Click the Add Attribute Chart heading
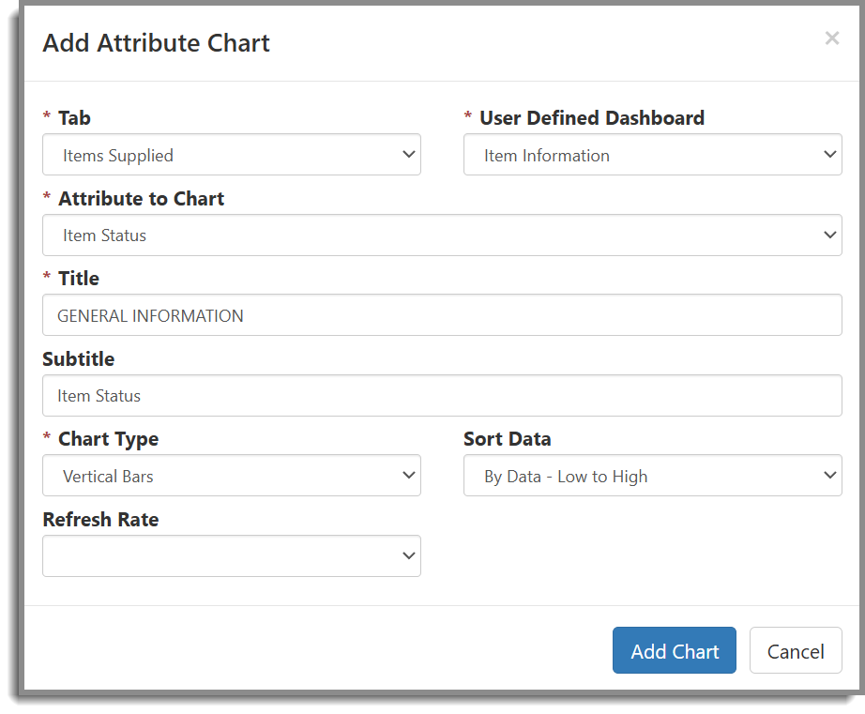The height and width of the screenshot is (714, 865). (x=156, y=43)
